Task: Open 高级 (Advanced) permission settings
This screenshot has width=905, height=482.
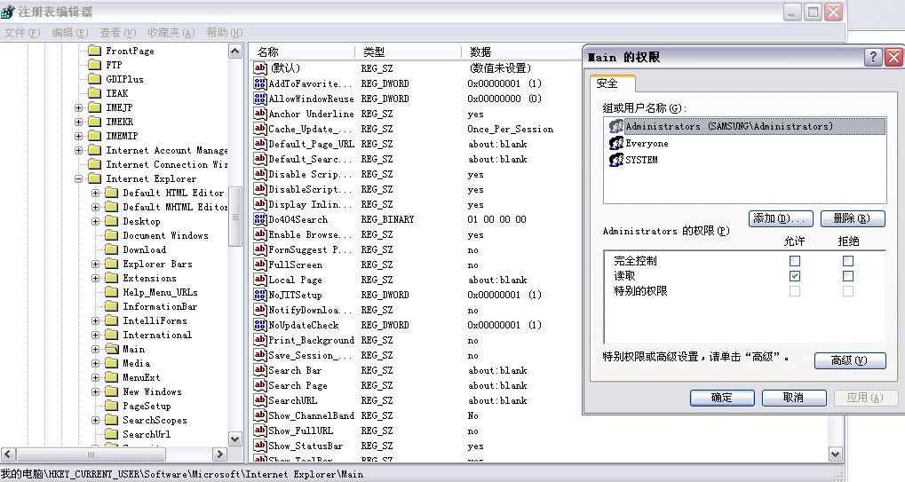Action: [x=850, y=360]
